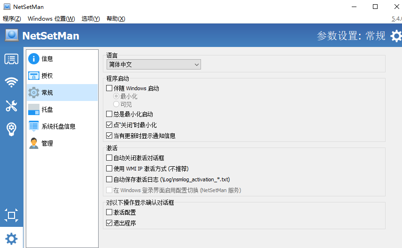Uncheck 当有更新时显示通知信息
402x248 pixels.
click(x=109, y=136)
